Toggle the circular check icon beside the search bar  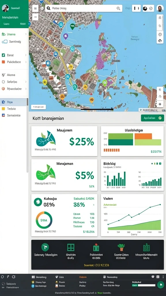tap(42, 8)
